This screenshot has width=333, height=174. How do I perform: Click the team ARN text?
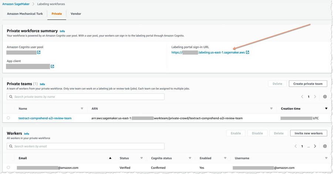(x=167, y=118)
